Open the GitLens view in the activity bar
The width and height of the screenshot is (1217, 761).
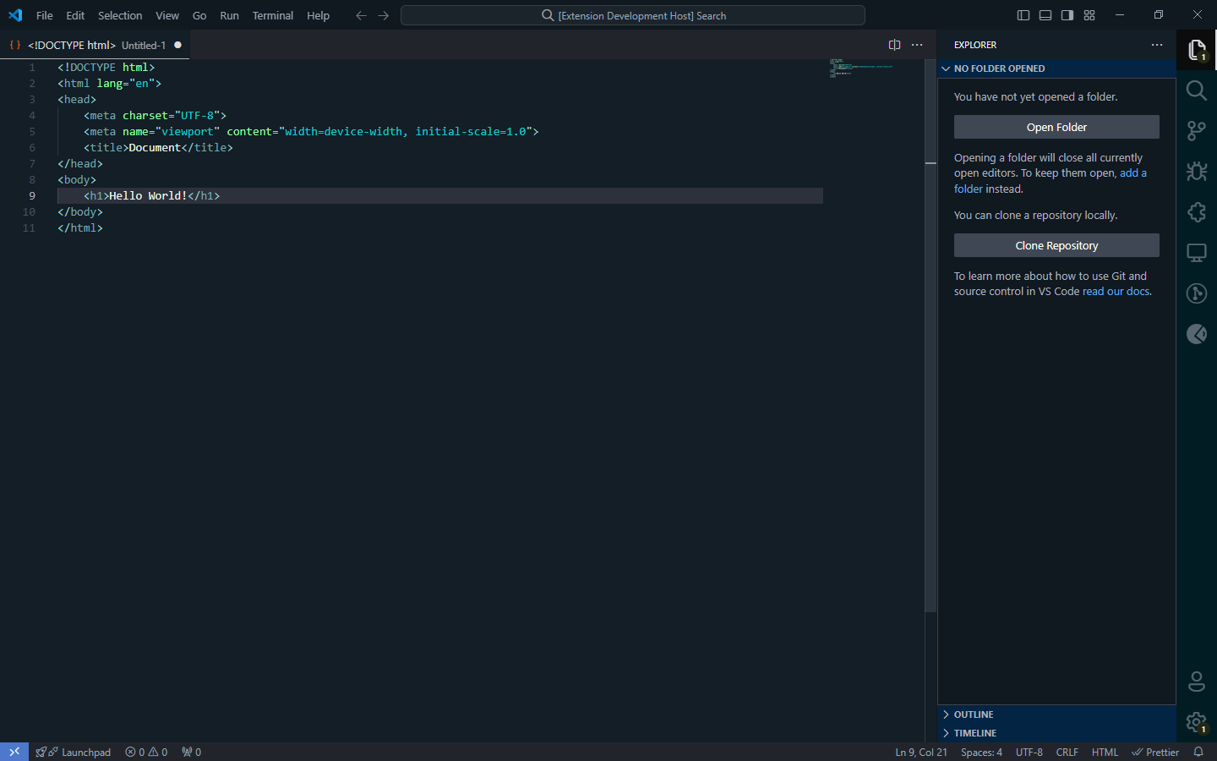[x=1197, y=293]
